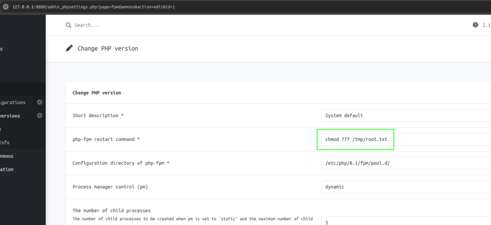Open the Process manager control dropdown
Viewport: 491px width, 225px height.
point(405,187)
